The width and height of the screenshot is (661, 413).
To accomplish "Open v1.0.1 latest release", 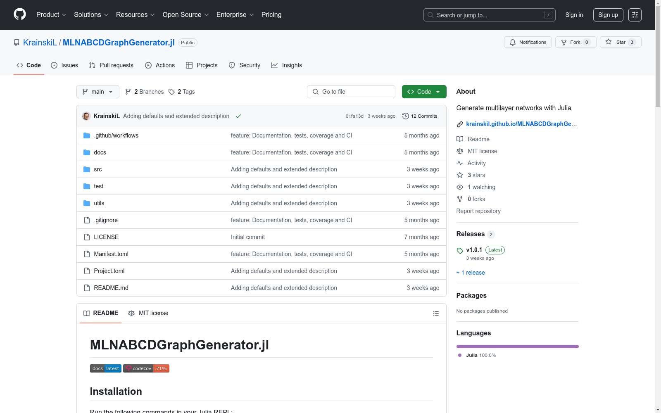I will tap(474, 250).
